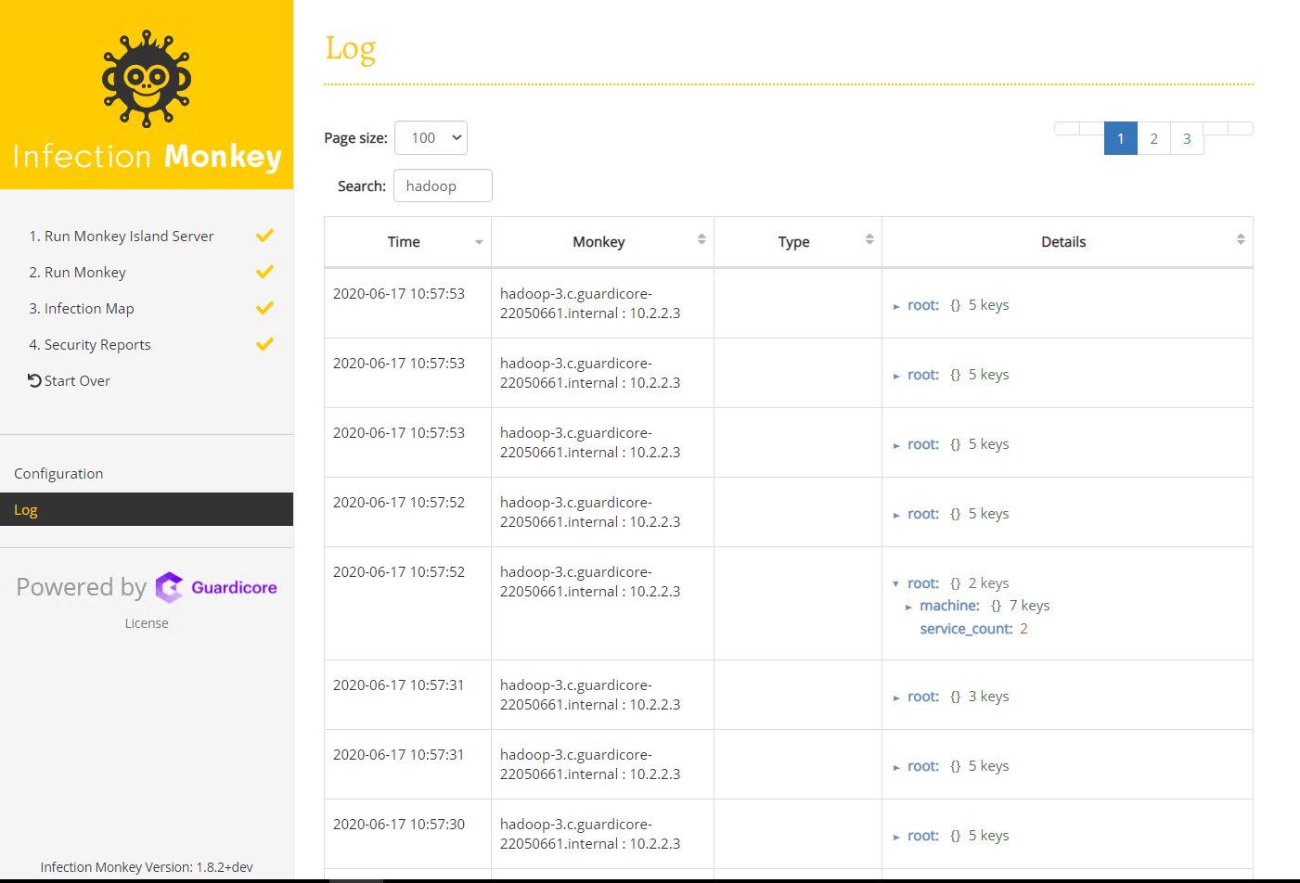This screenshot has width=1300, height=883.
Task: Open the Page size dropdown
Action: coord(431,136)
